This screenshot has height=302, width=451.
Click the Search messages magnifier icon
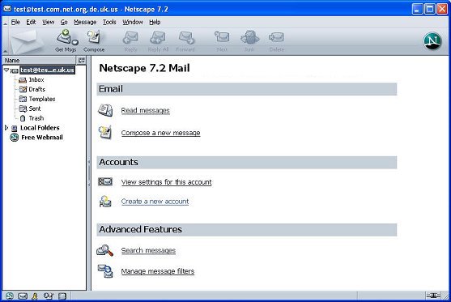click(x=104, y=250)
